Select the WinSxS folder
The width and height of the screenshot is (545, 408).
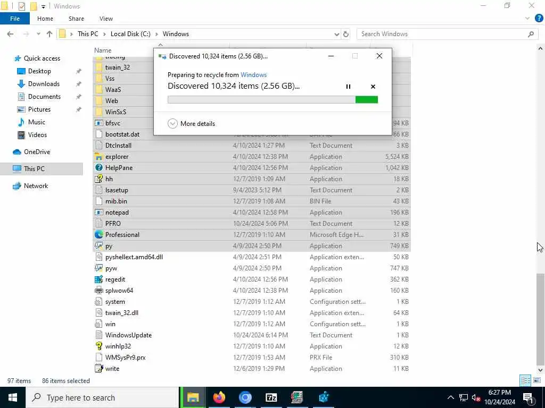tap(115, 112)
